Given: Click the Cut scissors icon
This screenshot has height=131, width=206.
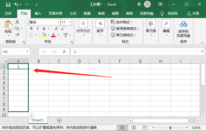Looking at the screenshot, I should [x=17, y=22].
